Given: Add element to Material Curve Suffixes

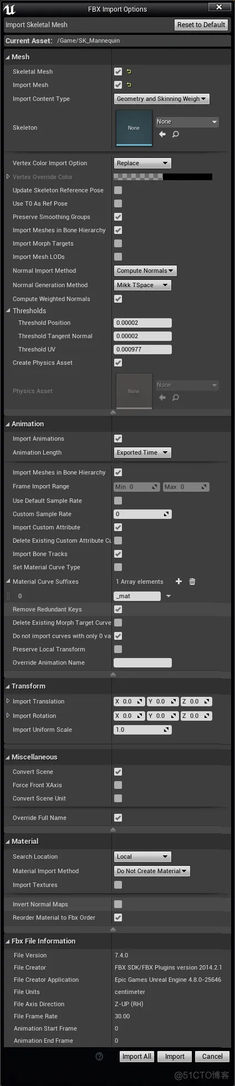Looking at the screenshot, I should tap(178, 581).
